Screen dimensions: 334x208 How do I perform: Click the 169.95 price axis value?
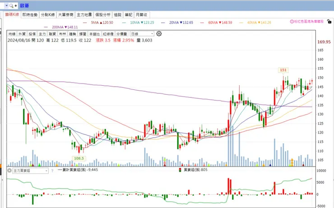click(324, 42)
